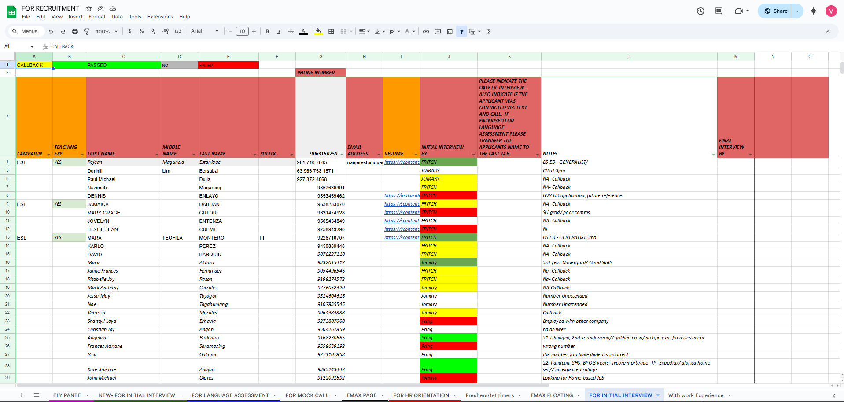Open the Arial font dropdown
This screenshot has height=402, width=844.
205,31
